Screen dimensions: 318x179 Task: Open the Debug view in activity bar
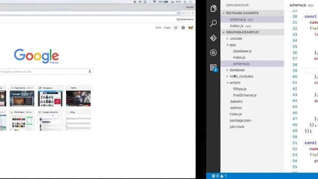click(213, 53)
